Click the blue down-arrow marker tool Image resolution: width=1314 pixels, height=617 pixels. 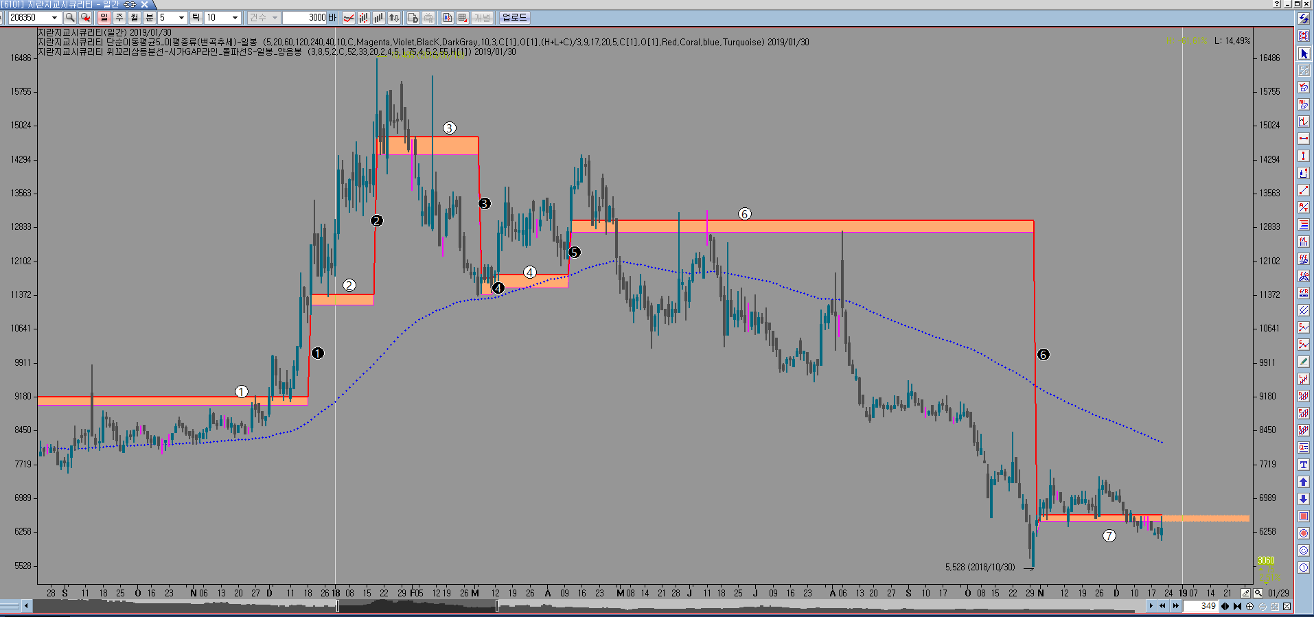(1304, 499)
